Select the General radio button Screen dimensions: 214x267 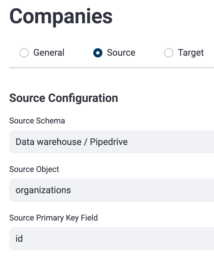point(24,53)
